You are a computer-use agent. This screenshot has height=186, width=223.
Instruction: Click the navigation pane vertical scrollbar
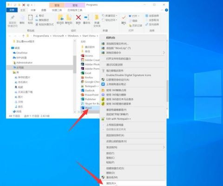75,64
